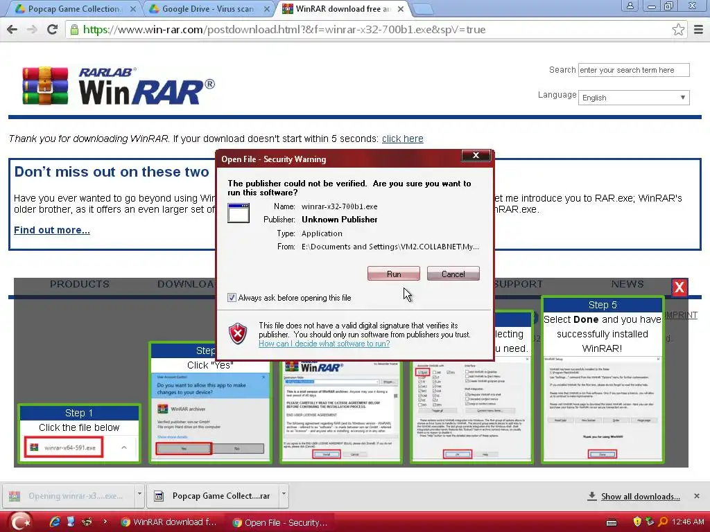Open the Language dropdown set to English
This screenshot has height=532, width=710.
(x=634, y=98)
